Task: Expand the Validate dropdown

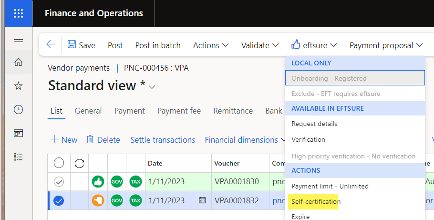Action: coord(260,45)
